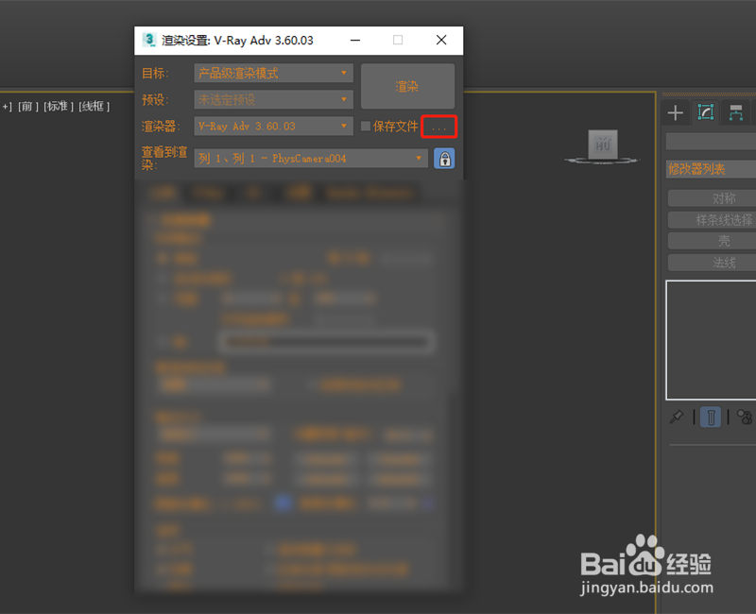Click the Spline Select modifier button
Screen dimensions: 756x614
pyautogui.click(x=713, y=220)
